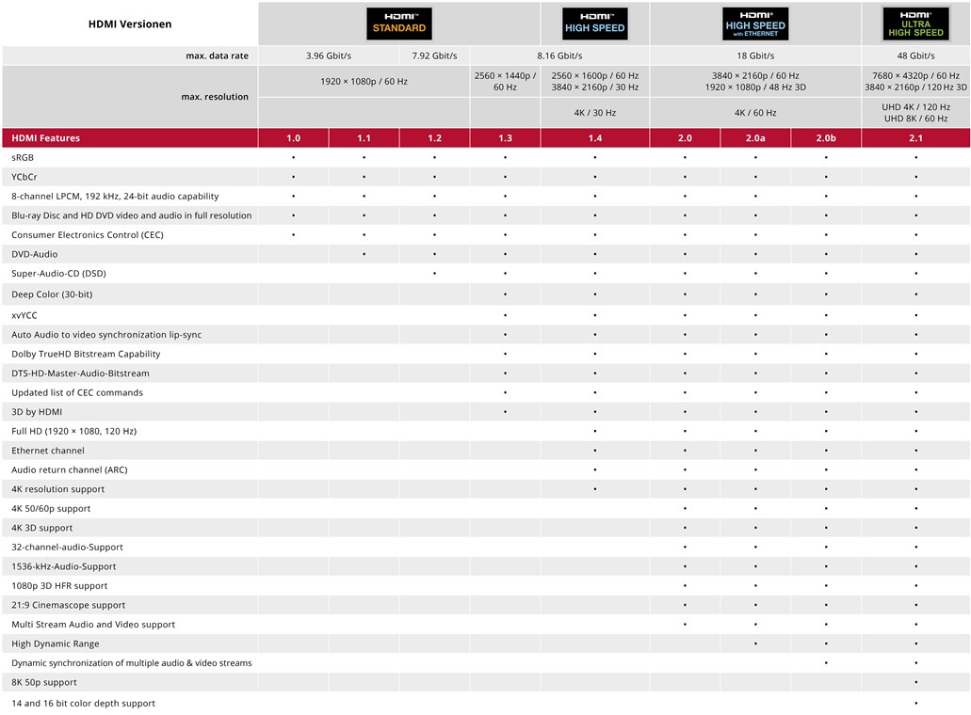This screenshot has width=971, height=715.
Task: Click the 48 Gbit/s data rate cell
Action: tap(915, 56)
